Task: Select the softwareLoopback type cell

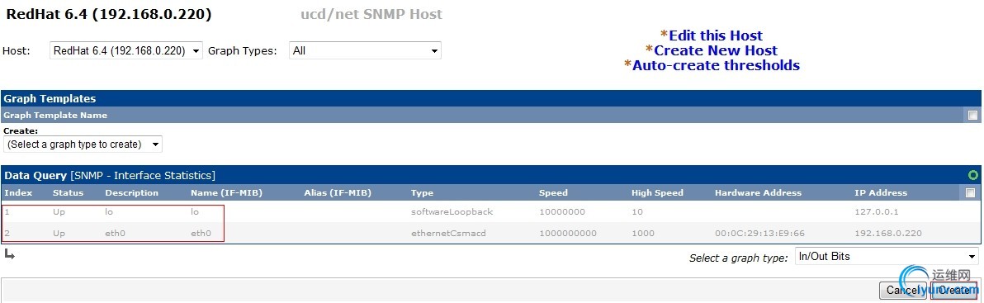Action: (452, 212)
